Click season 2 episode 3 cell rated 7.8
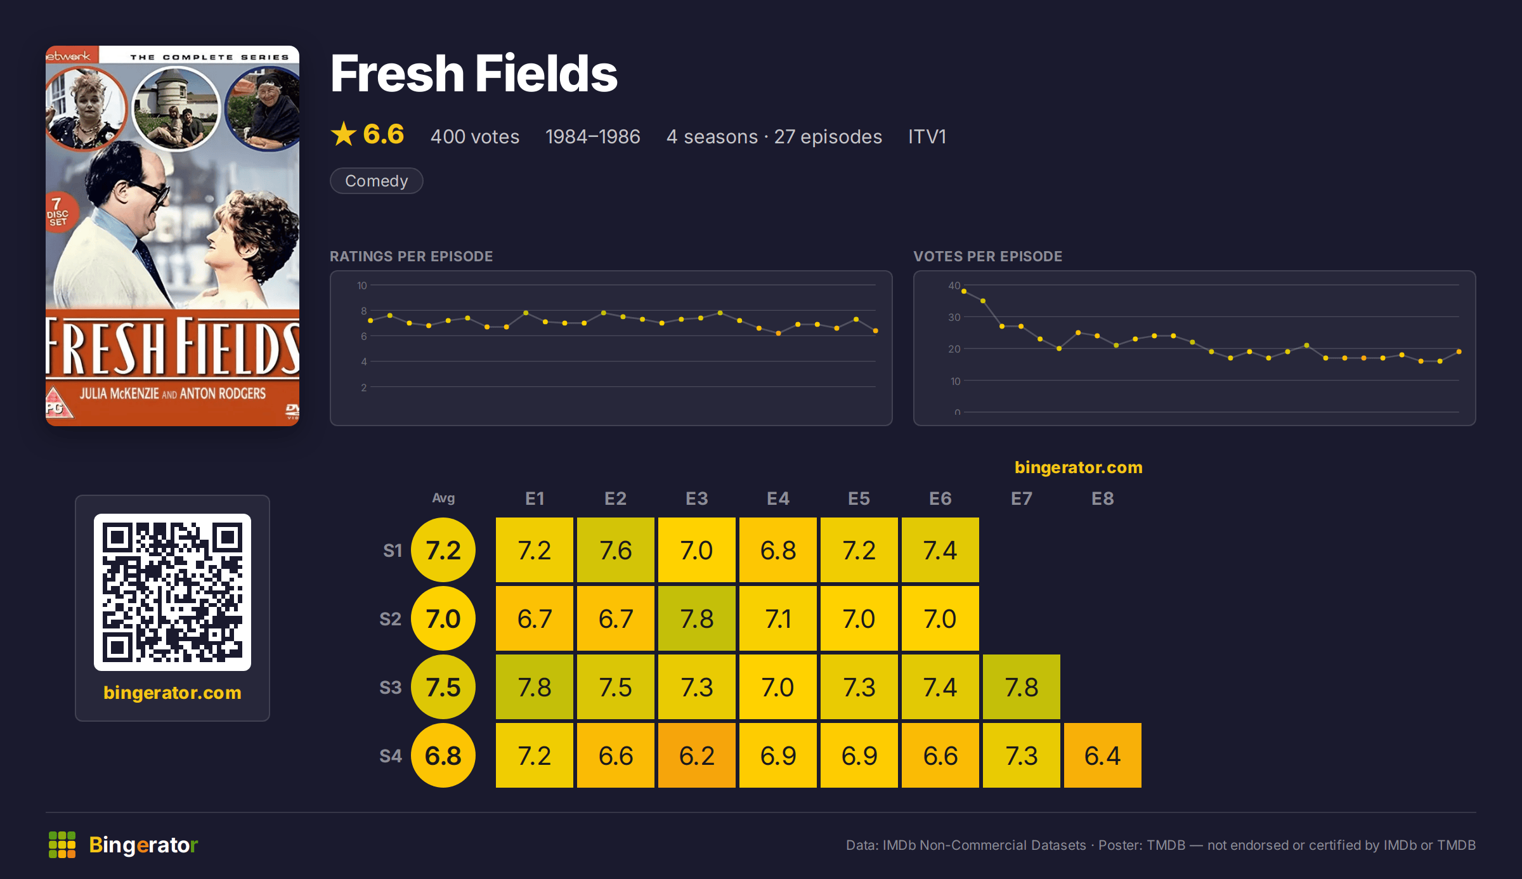This screenshot has height=879, width=1522. click(697, 618)
